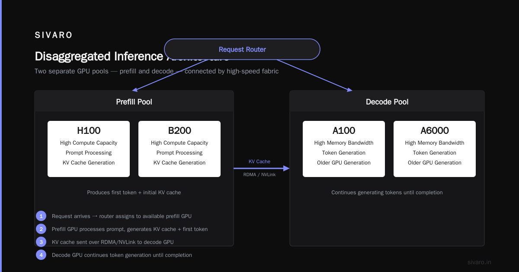
Task: Click step text "Prefill GPU processes prompt"
Action: pyautogui.click(x=130, y=229)
